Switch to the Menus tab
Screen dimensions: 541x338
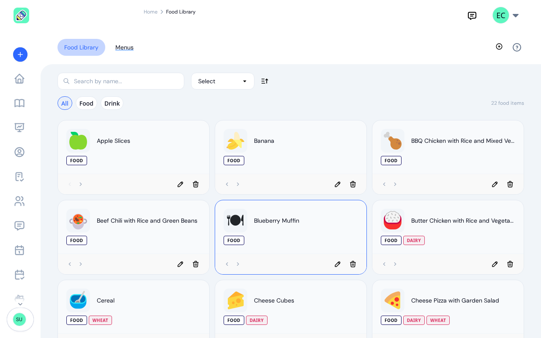click(124, 47)
